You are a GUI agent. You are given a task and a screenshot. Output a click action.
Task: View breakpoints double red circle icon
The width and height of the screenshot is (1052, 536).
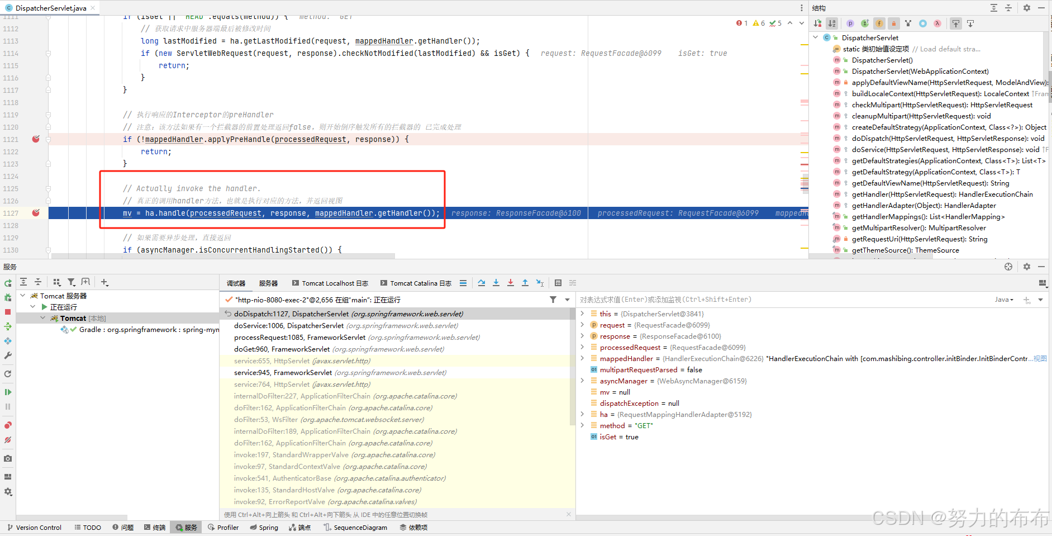coord(8,425)
